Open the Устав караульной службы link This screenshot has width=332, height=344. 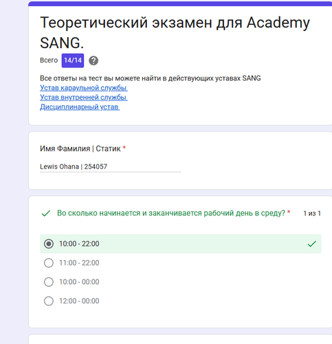(84, 88)
